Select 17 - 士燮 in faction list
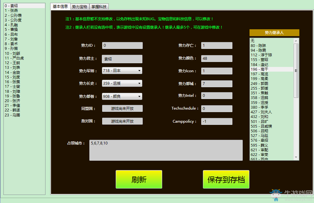 coord(24,87)
